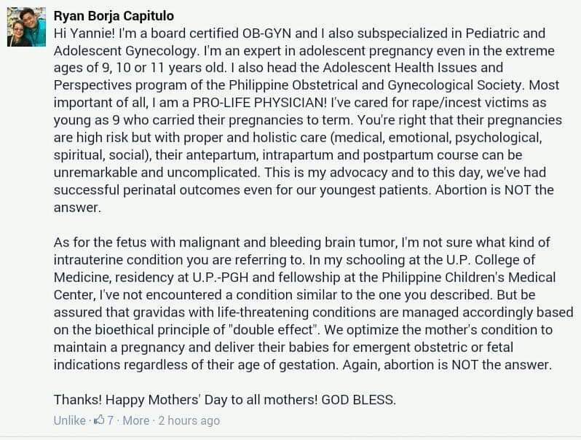Click the 2 hours ago timestamp
This screenshot has height=440, width=581.
pyautogui.click(x=189, y=420)
